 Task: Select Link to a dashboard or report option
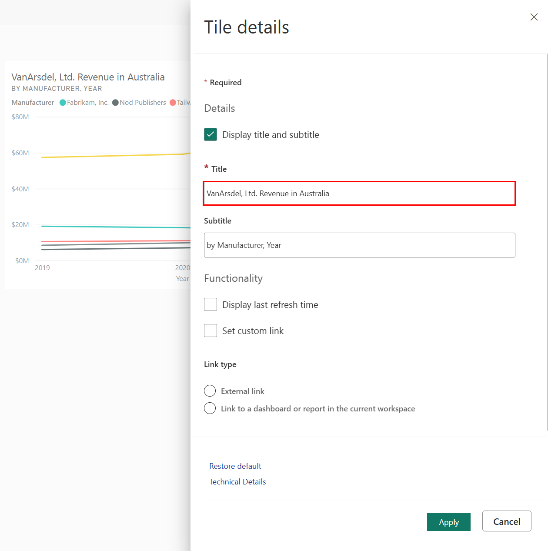[x=210, y=408]
